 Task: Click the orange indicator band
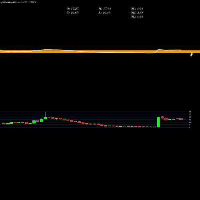click(100, 52)
